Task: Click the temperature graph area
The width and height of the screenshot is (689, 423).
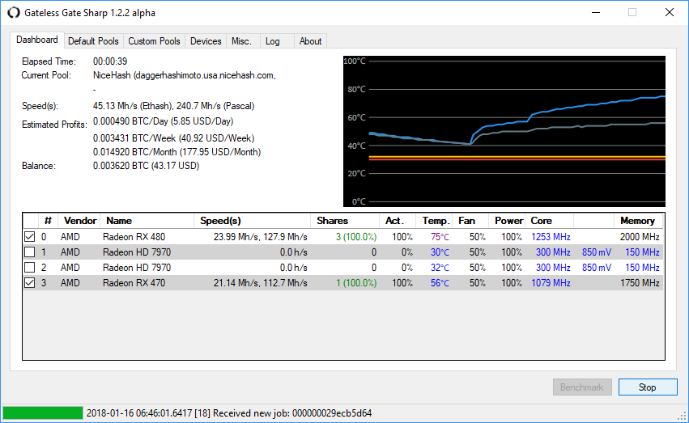Action: [x=504, y=131]
